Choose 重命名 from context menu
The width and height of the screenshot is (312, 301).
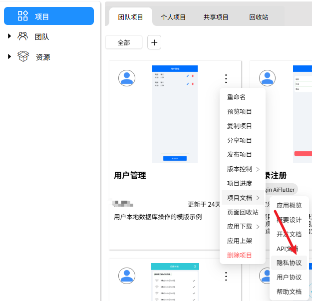pyautogui.click(x=243, y=97)
